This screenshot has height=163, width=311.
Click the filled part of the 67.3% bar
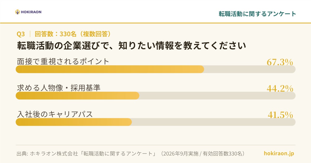110,69
